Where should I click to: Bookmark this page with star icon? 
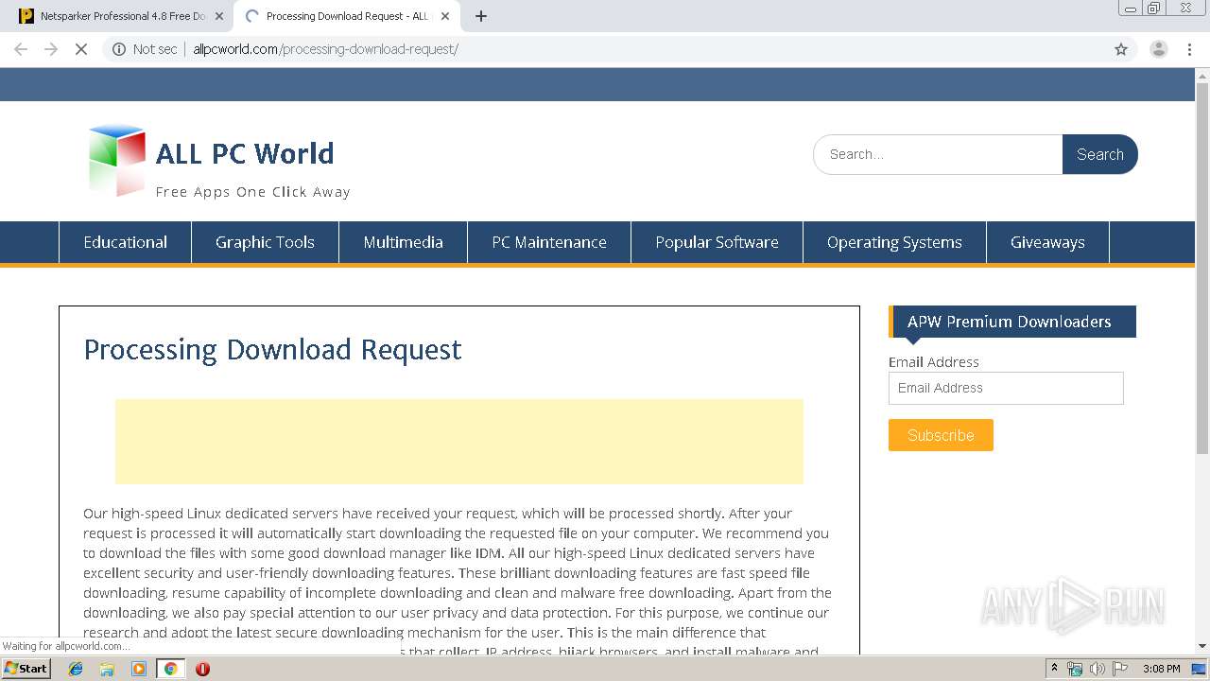tap(1121, 49)
